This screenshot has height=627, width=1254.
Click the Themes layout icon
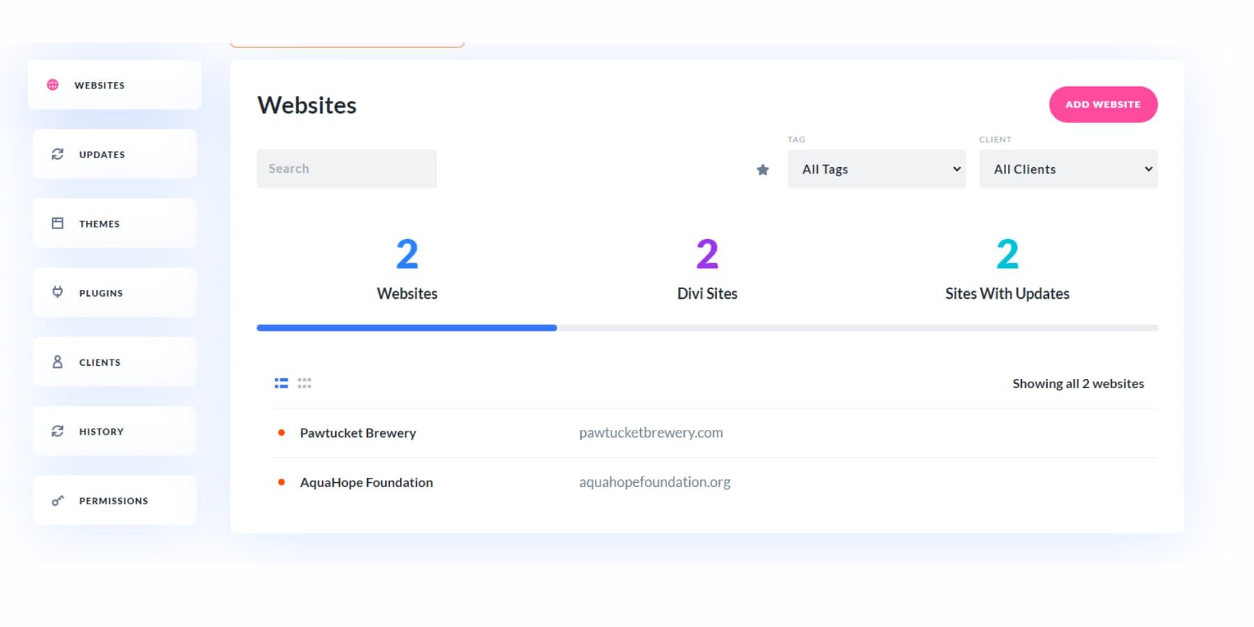click(58, 224)
